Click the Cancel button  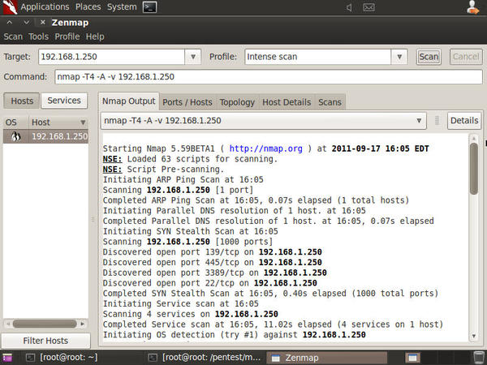[x=466, y=57]
